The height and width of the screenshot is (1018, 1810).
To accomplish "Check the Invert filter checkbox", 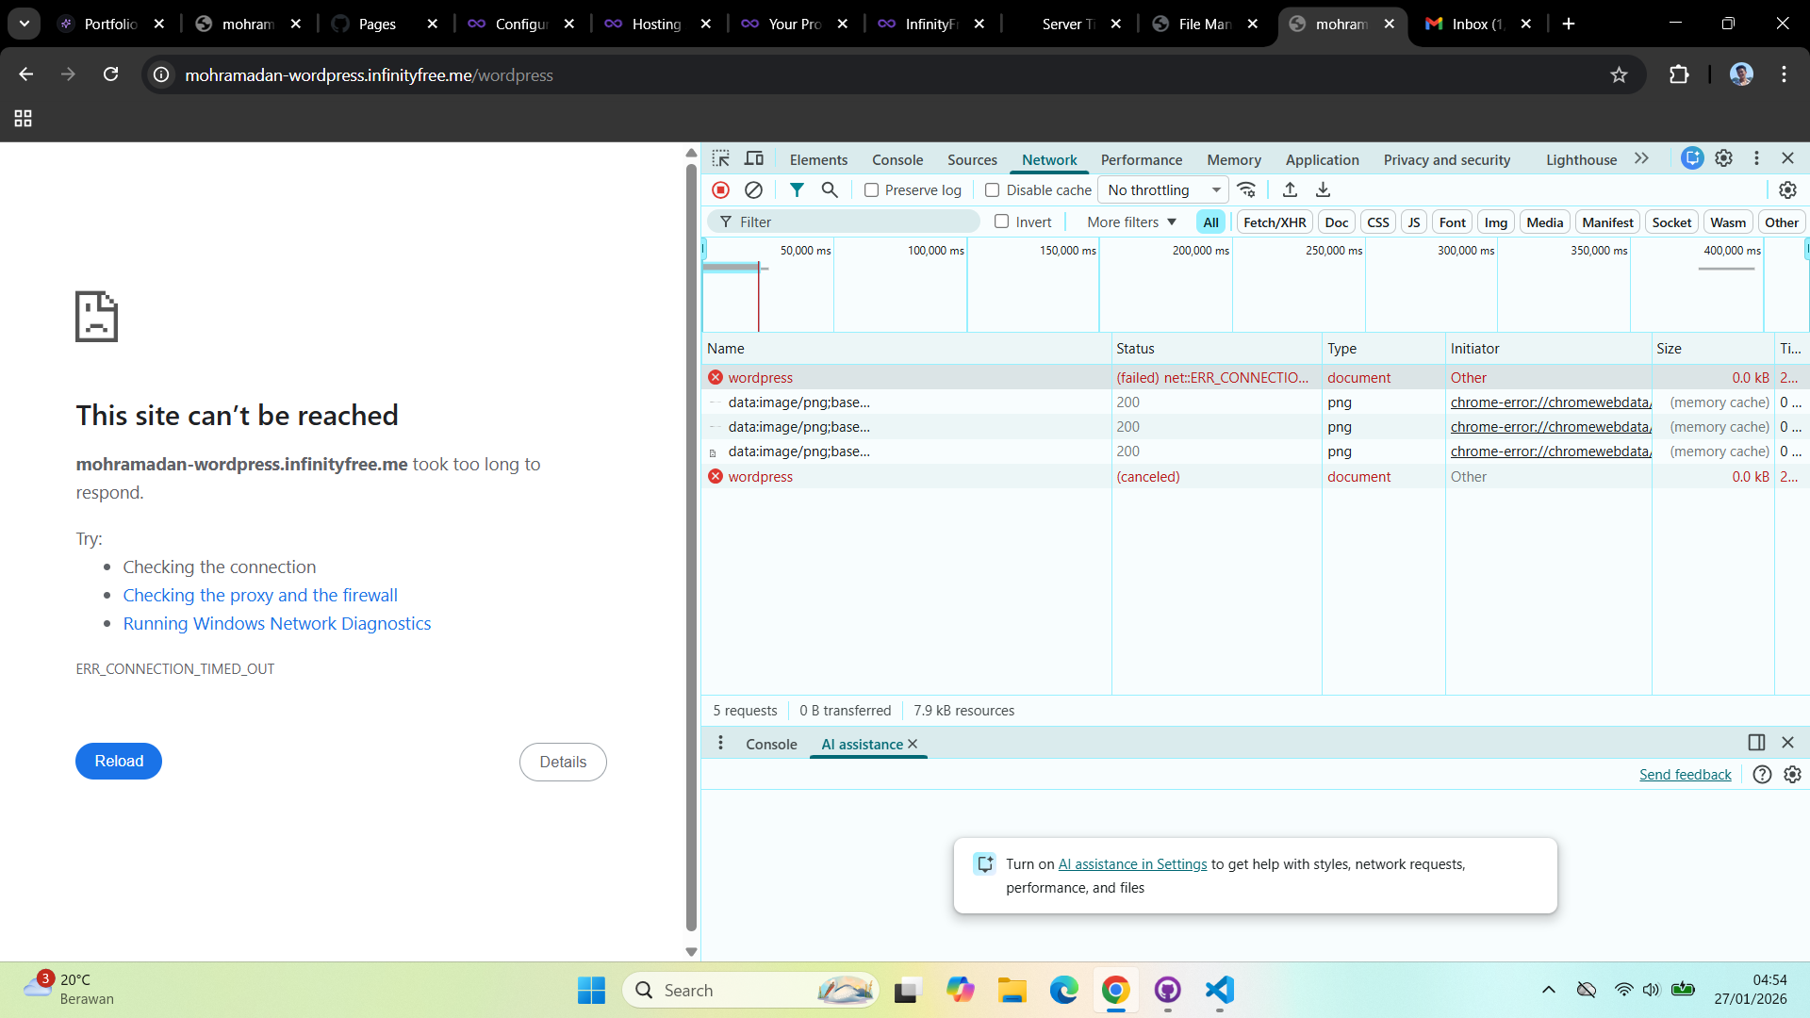I will [x=1001, y=222].
